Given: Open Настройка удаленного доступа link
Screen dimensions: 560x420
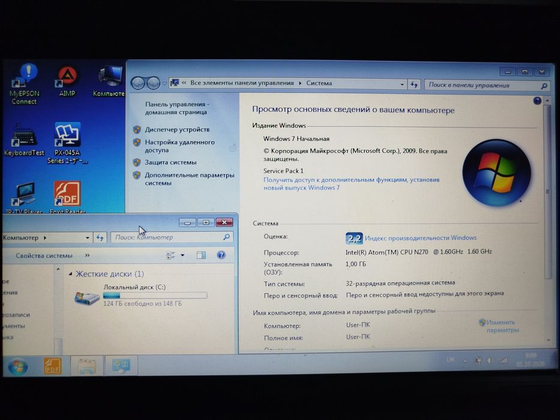Looking at the screenshot, I should pos(179,146).
